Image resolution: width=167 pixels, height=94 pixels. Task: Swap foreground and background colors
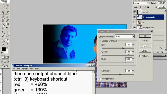tap(7, 48)
